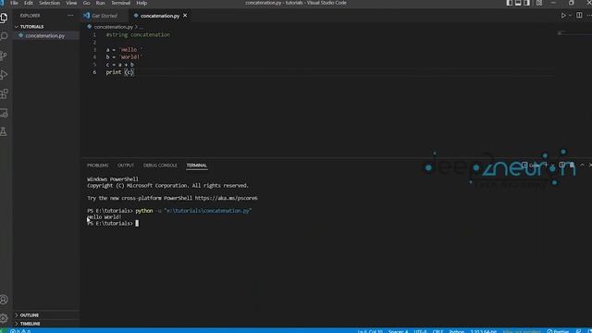Screen dimensions: 592x333
Task: Open the Explorer view in the activity bar
Action: click(x=4, y=18)
